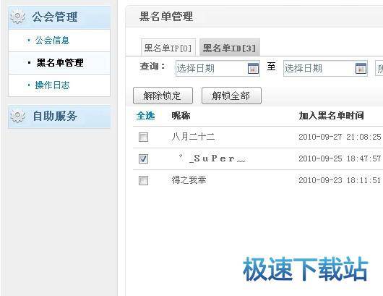Select 黑名单管理 in the sidebar
This screenshot has width=383, height=296.
(x=60, y=63)
